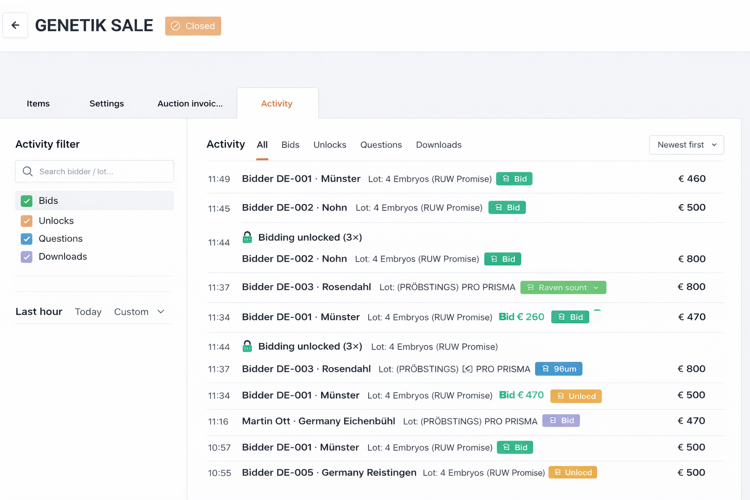This screenshot has height=500, width=750.
Task: Click 'Bidder DE-005 · Germany Reistingen' name
Action: point(329,473)
